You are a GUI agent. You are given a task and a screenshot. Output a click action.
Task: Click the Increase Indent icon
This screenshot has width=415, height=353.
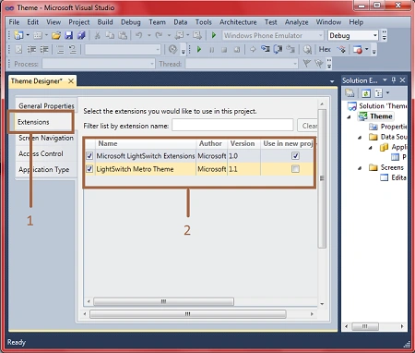click(x=44, y=49)
